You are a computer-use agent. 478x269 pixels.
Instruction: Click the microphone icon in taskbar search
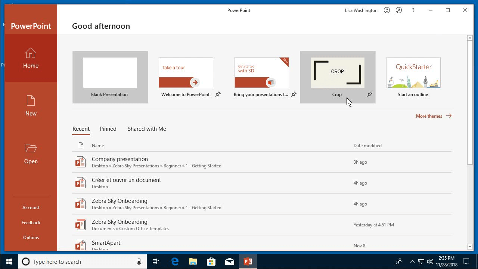pyautogui.click(x=139, y=261)
